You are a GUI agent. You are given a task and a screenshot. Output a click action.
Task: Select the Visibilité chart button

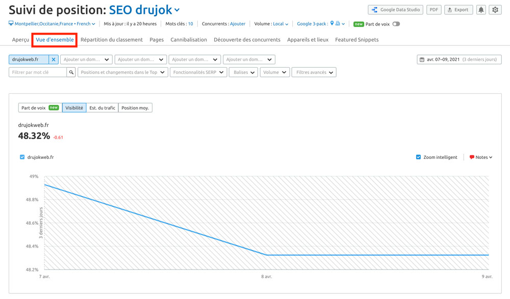(x=74, y=108)
